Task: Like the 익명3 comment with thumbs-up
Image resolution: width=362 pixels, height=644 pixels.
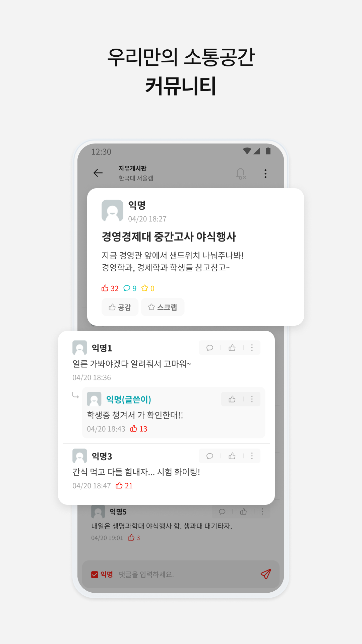Action: 232,456
